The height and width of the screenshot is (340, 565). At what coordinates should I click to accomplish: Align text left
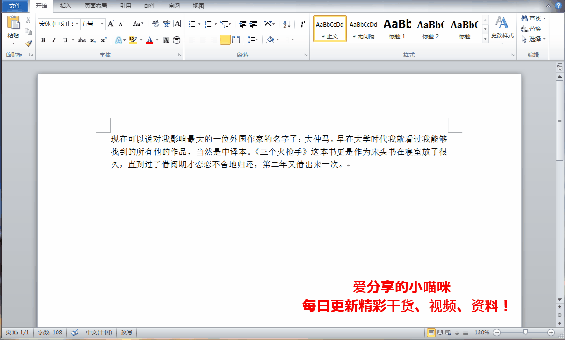pos(192,40)
